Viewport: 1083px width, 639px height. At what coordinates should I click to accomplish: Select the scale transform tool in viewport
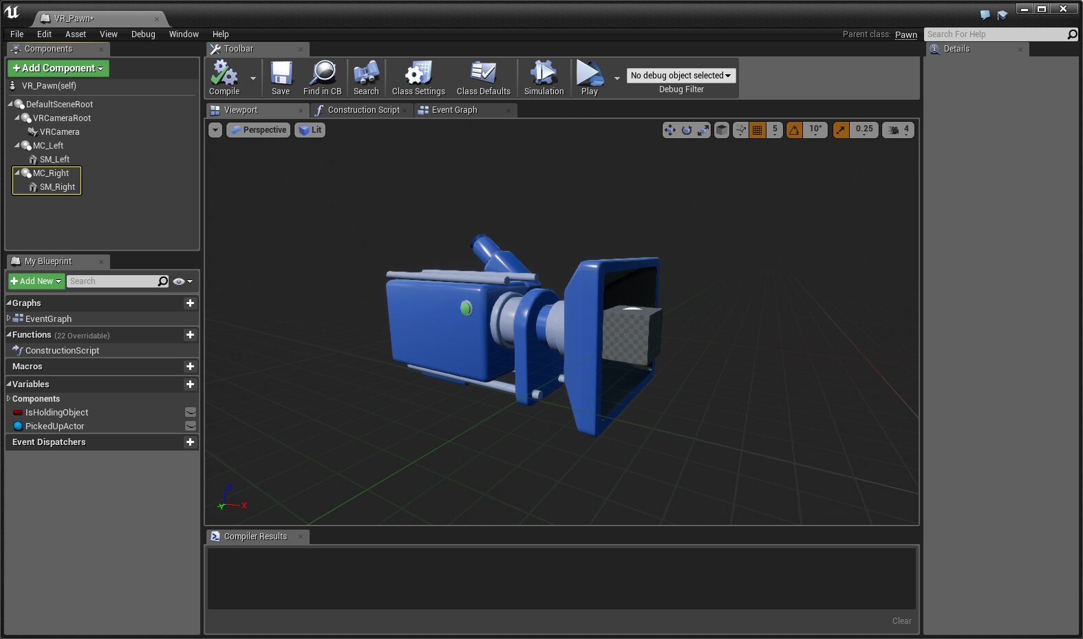coord(703,130)
